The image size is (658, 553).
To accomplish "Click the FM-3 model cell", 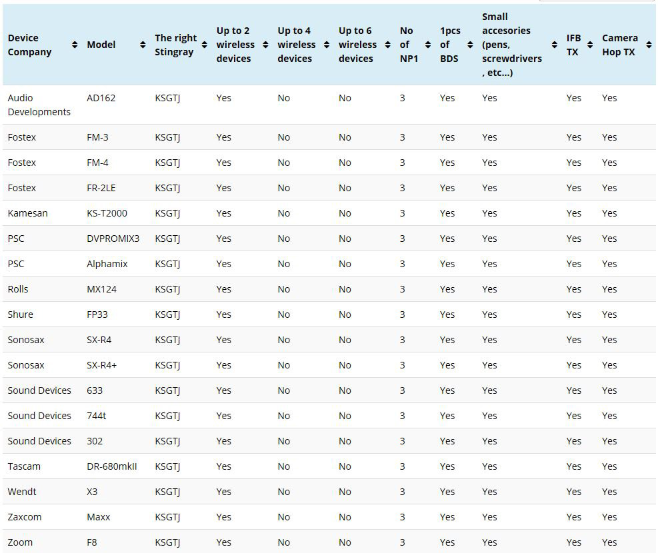I will coord(97,137).
